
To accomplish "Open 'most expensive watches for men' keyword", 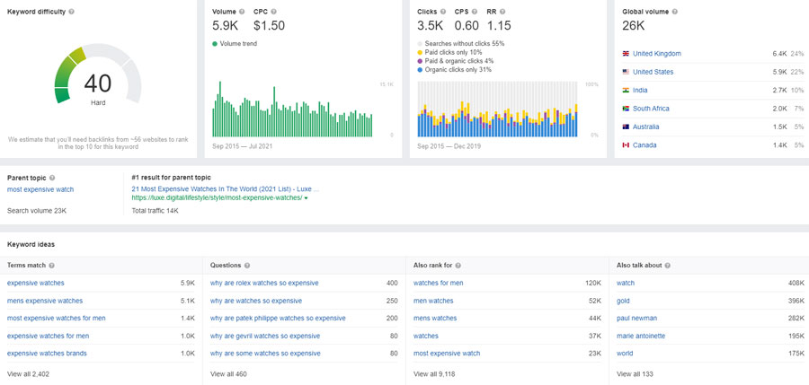I will (x=57, y=318).
